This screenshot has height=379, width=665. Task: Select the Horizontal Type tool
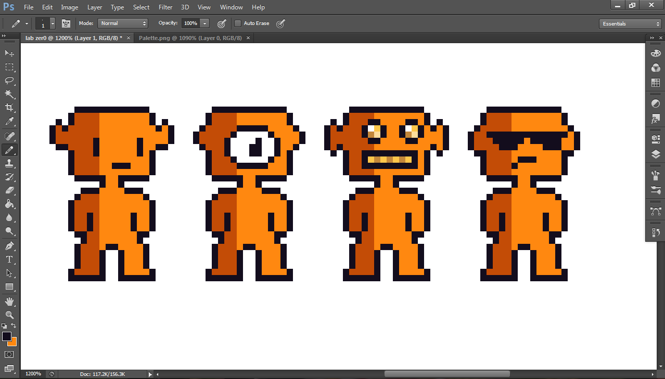point(9,259)
